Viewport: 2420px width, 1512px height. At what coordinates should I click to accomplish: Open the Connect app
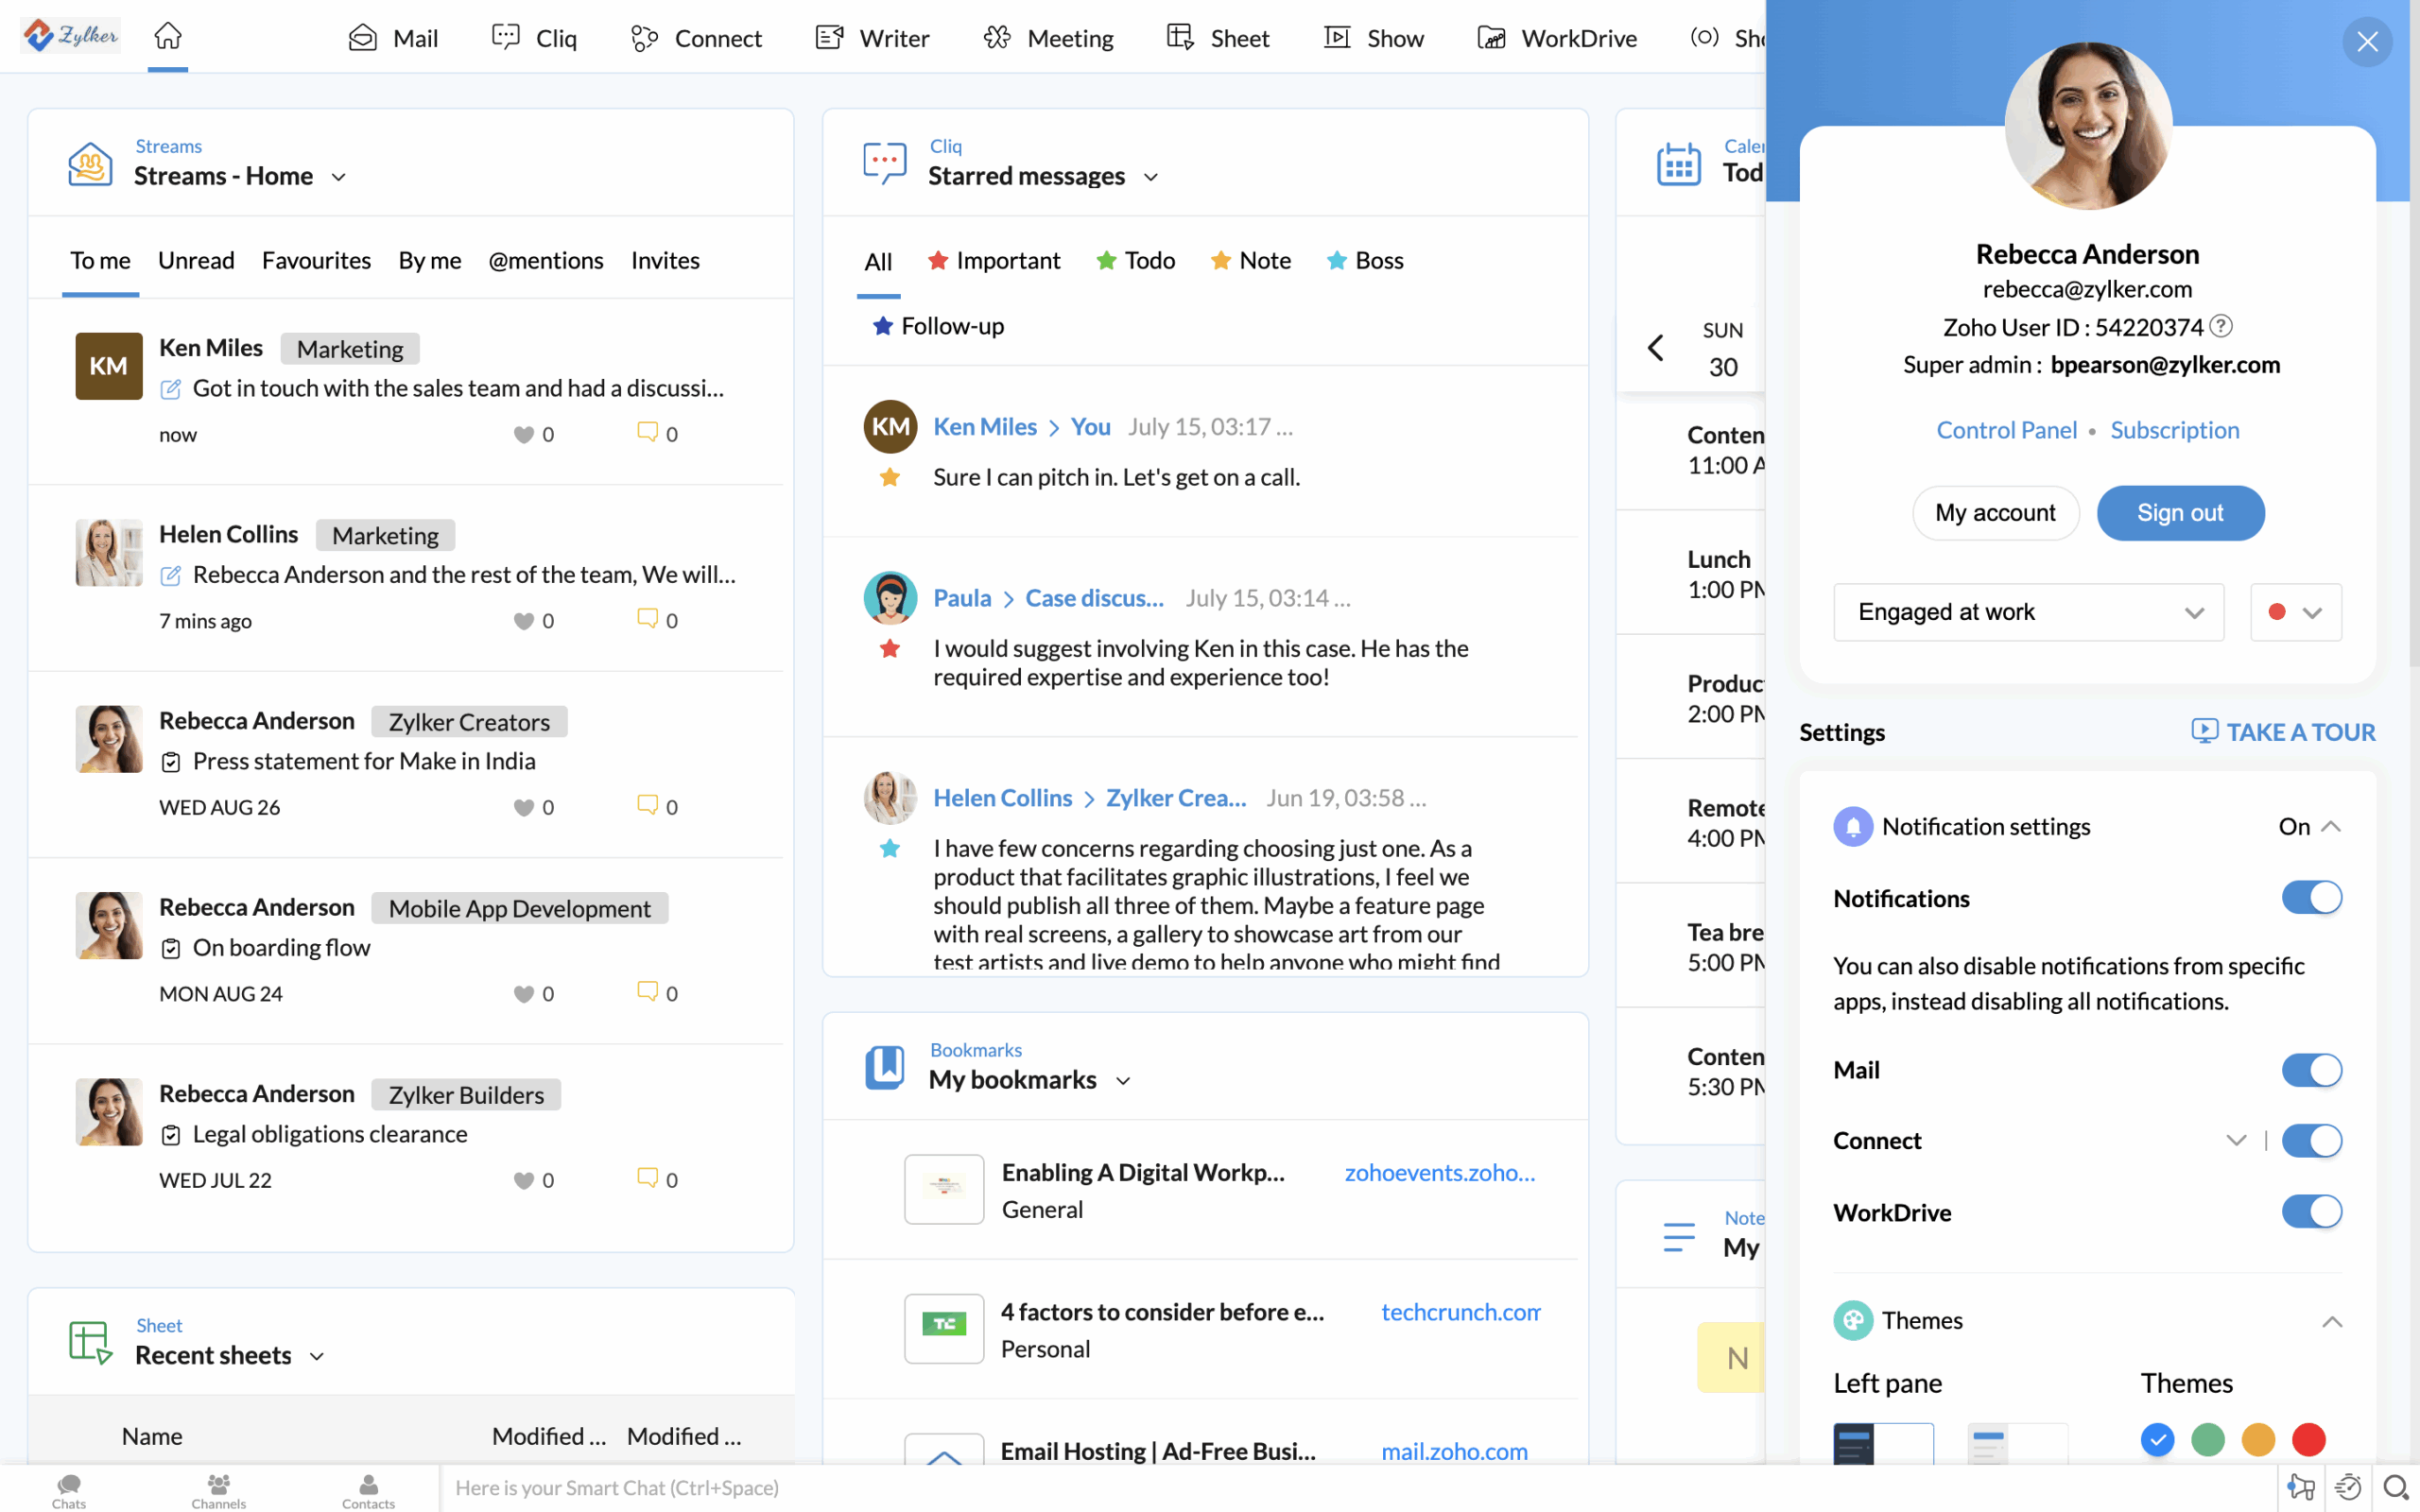pyautogui.click(x=696, y=38)
